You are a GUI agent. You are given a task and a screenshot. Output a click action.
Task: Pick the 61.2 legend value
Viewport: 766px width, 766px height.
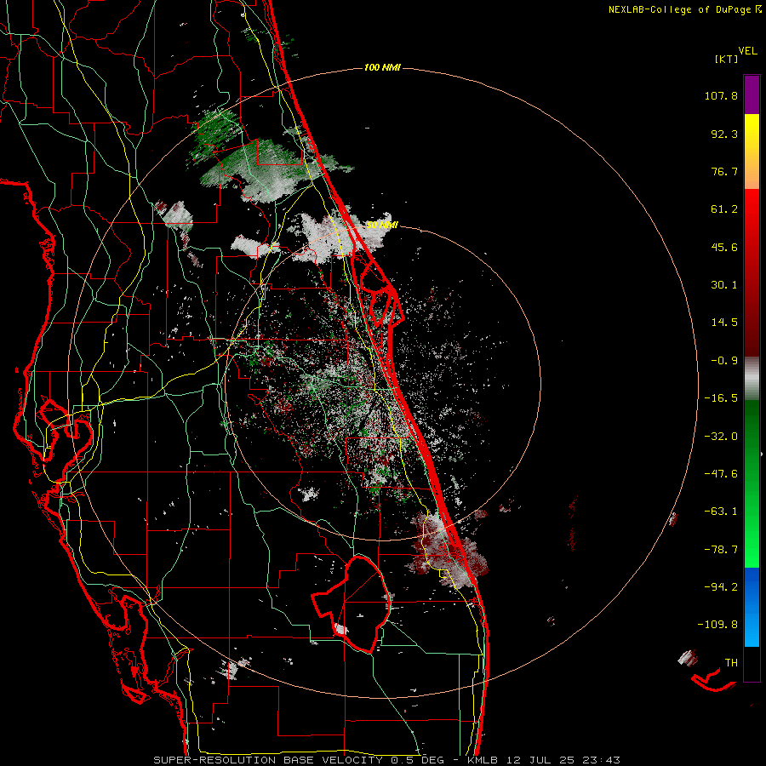click(x=724, y=209)
